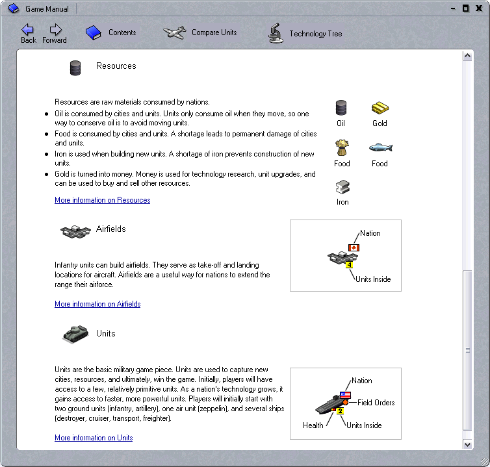Open Technology Tree microscope icon
The width and height of the screenshot is (490, 467).
pyautogui.click(x=276, y=33)
